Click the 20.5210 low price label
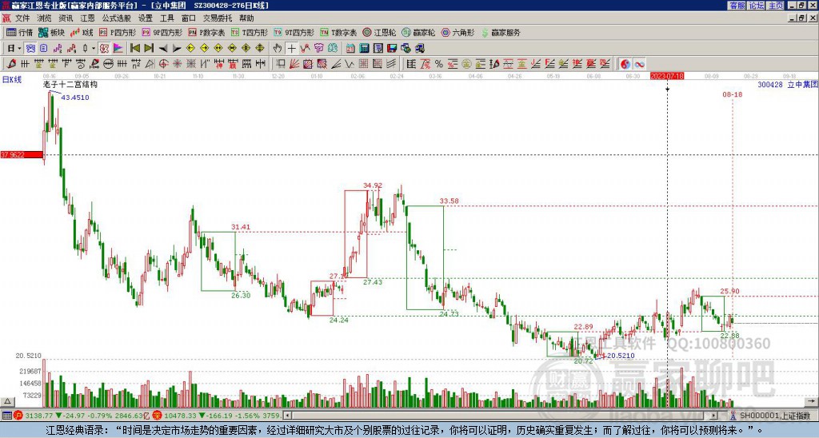This screenshot has height=438, width=819. tap(621, 356)
